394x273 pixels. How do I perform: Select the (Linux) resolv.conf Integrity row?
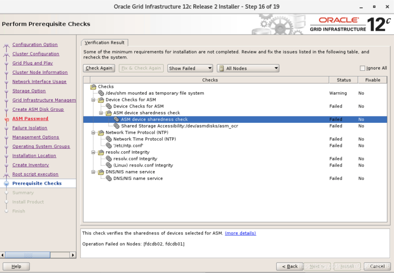[235, 165]
